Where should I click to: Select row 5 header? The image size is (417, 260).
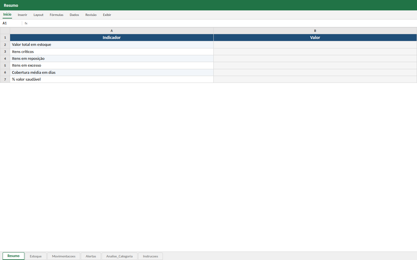(5, 65)
